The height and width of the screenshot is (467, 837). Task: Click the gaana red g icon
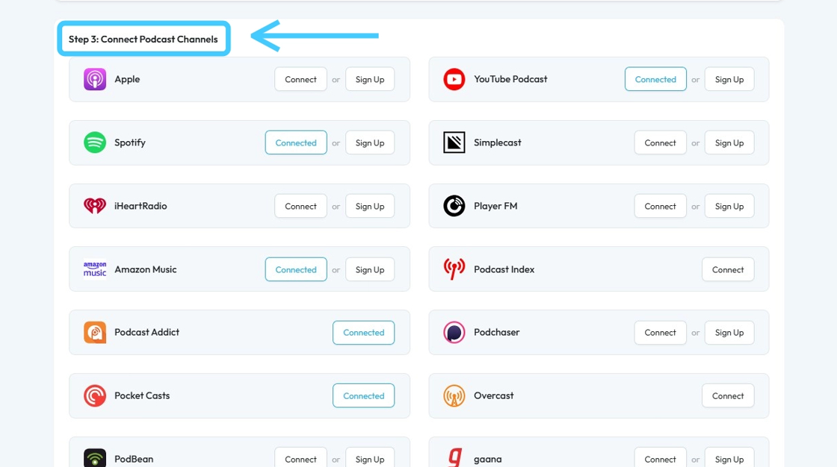click(x=455, y=458)
